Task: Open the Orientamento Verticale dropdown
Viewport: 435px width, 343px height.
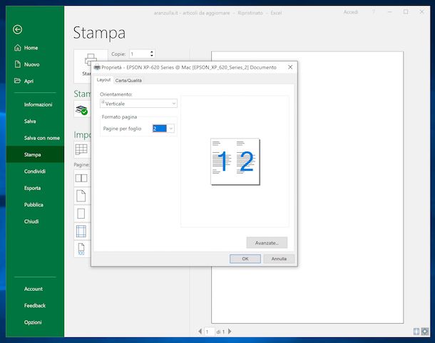Action: (x=138, y=104)
